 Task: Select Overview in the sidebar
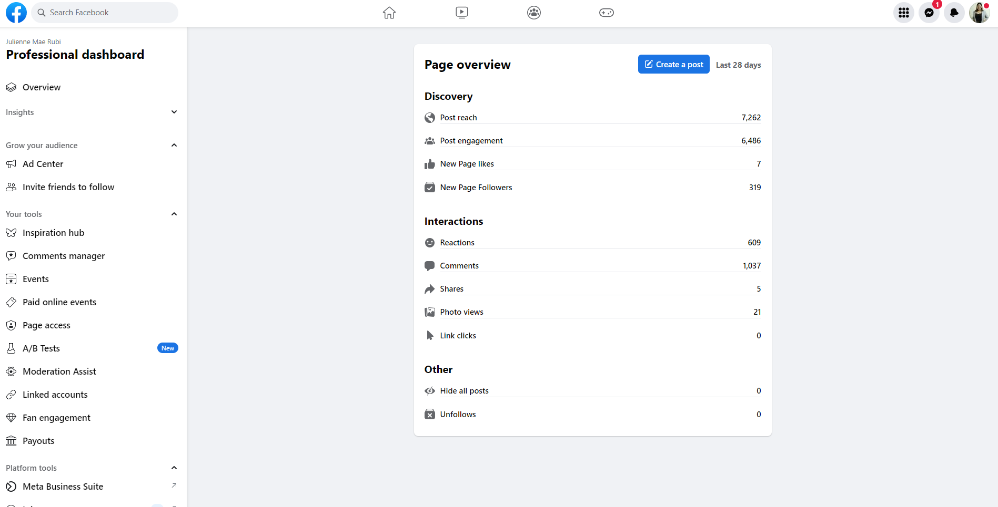(42, 87)
